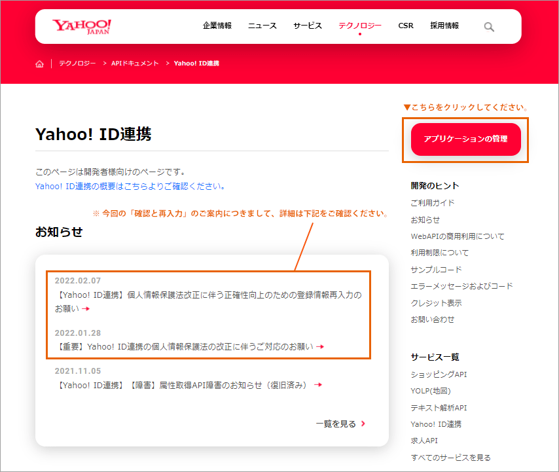Open 利用制限について link
The image size is (559, 472).
[440, 253]
